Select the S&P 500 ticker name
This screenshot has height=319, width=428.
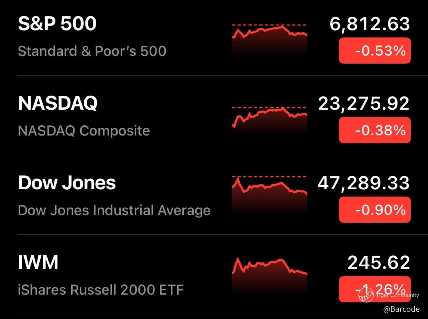tap(57, 23)
